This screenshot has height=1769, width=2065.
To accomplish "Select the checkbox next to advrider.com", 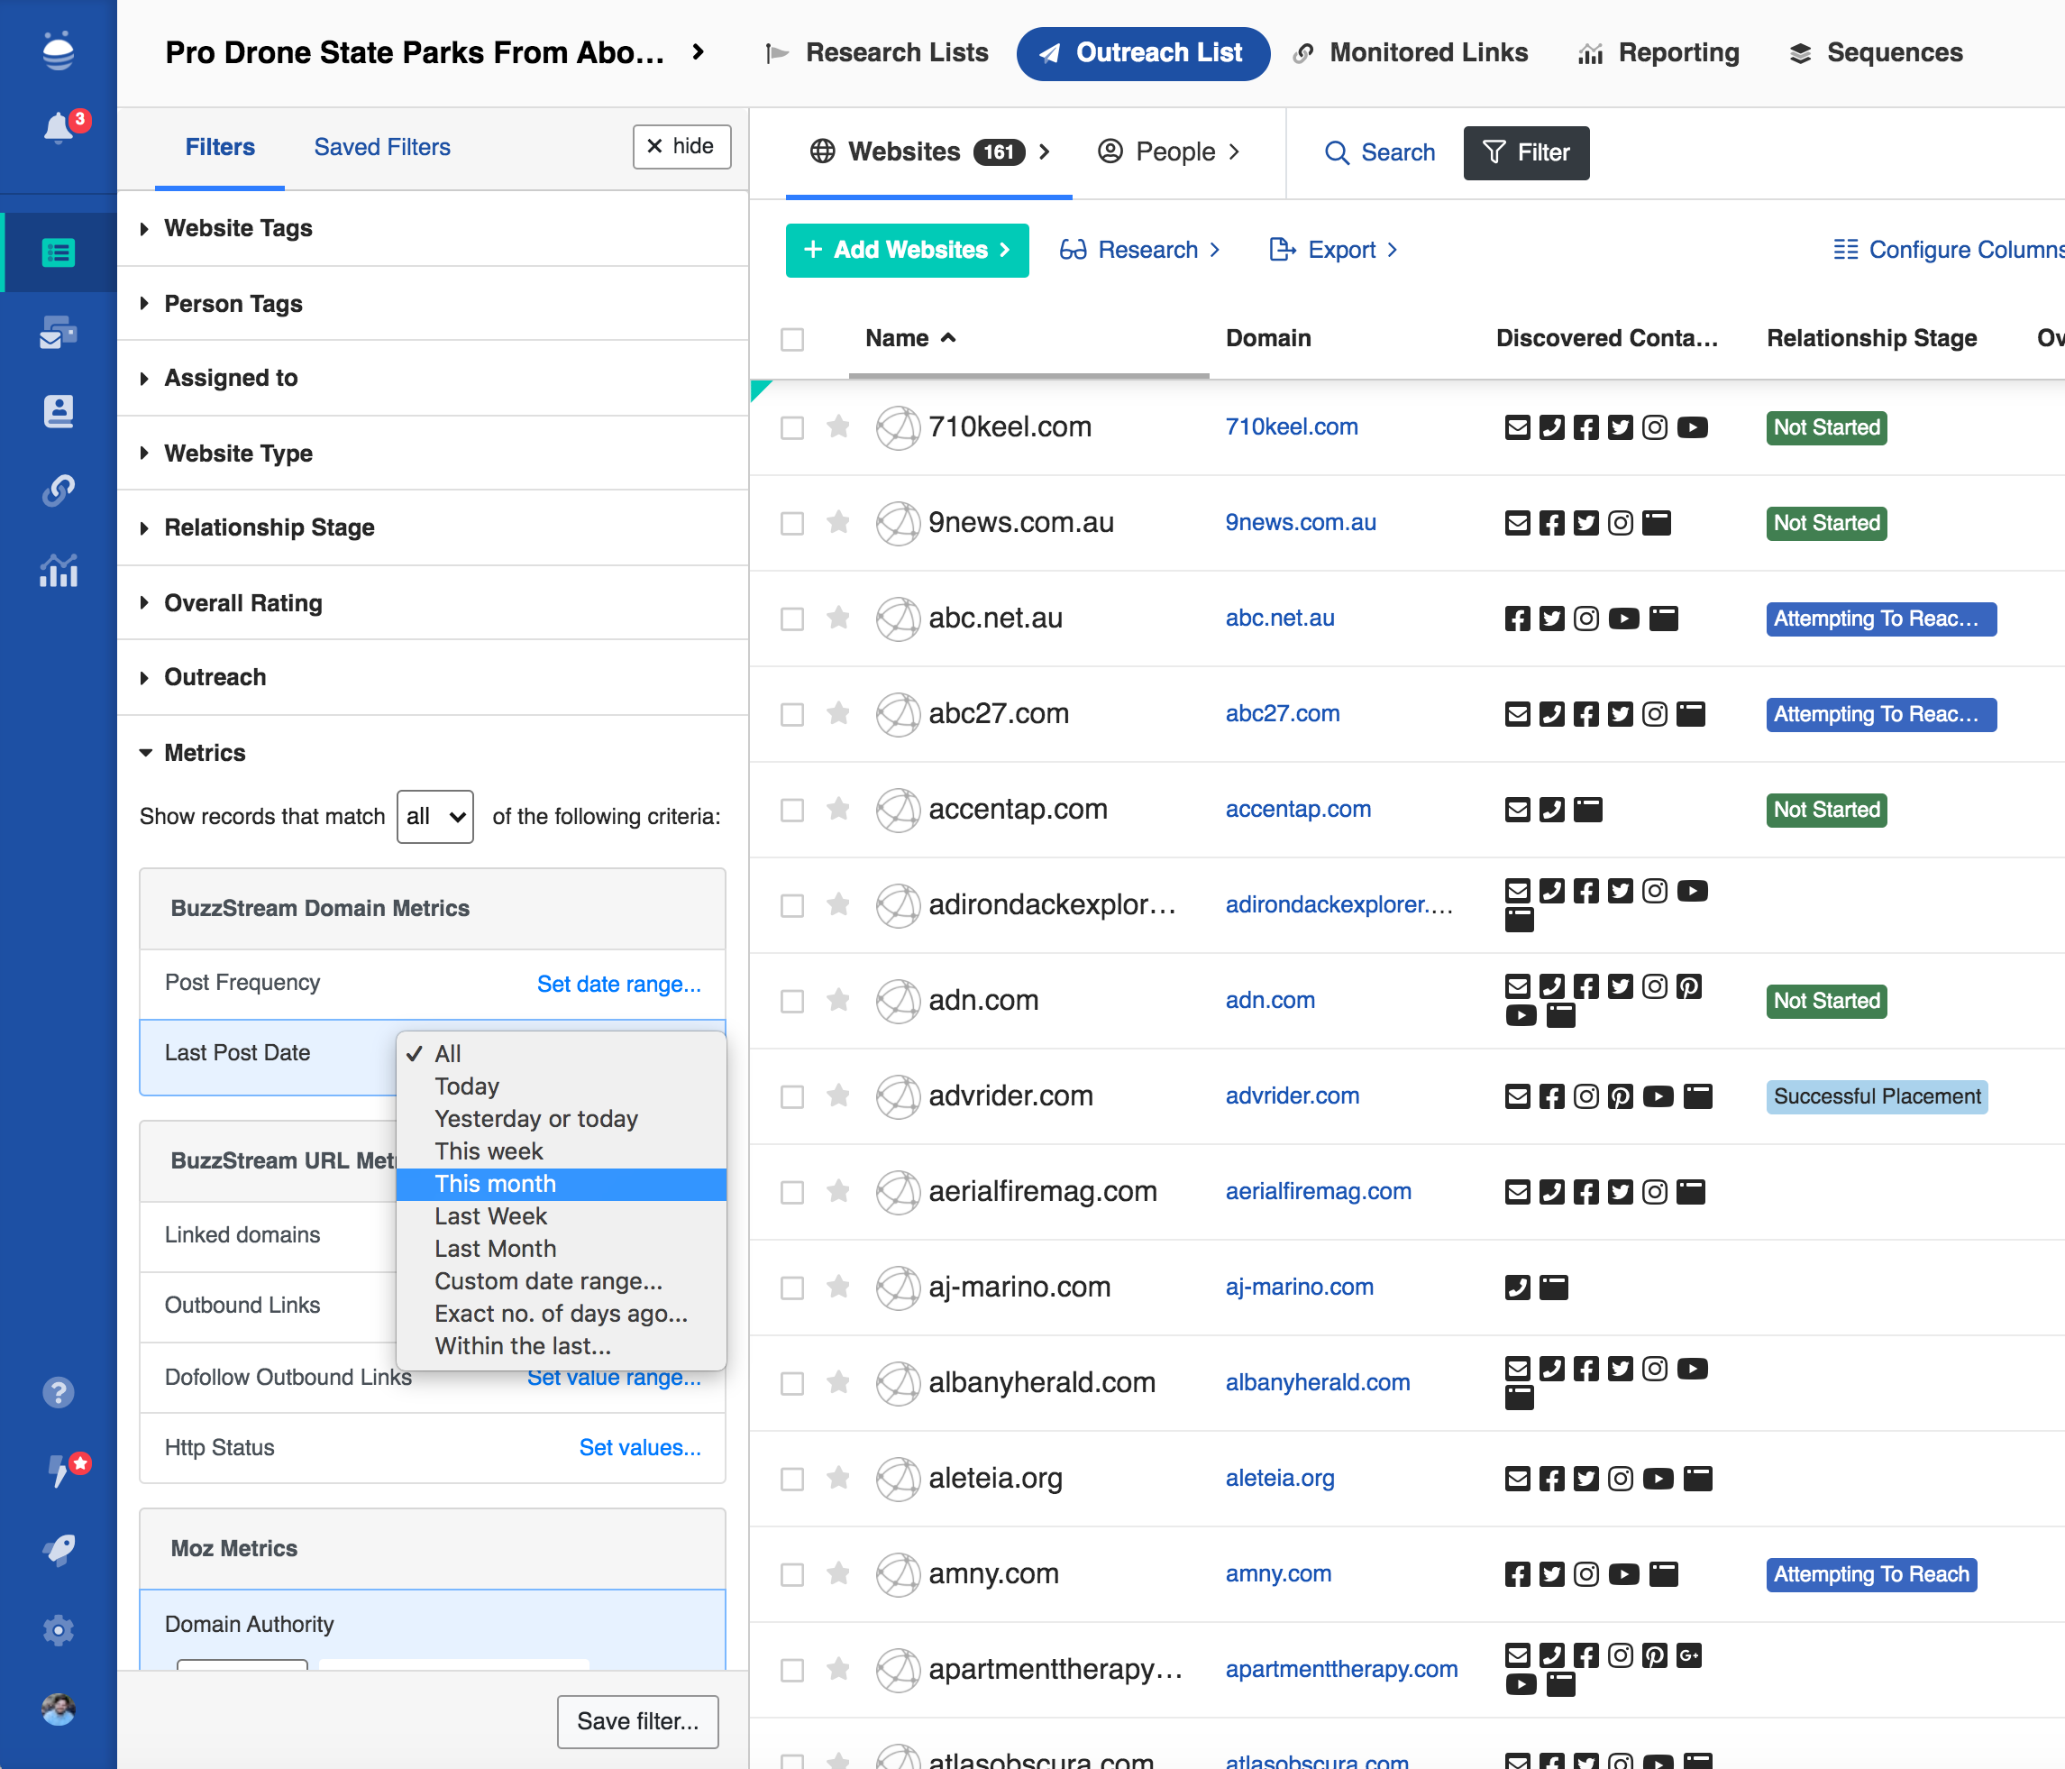I will click(x=792, y=1095).
